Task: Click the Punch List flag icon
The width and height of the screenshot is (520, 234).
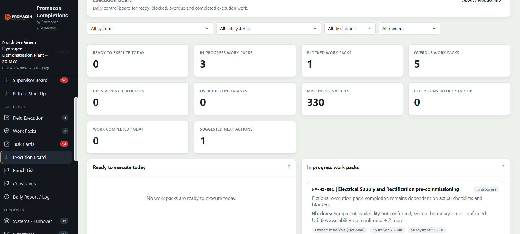Action: point(7,170)
